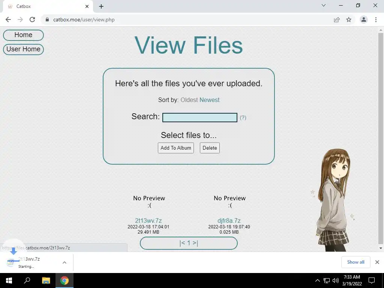Screen dimensions: 384x288
Task: Click the Add To Album button
Action: [x=176, y=148]
